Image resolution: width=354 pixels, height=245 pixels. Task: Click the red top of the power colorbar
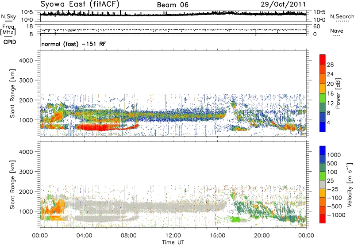(x=323, y=59)
